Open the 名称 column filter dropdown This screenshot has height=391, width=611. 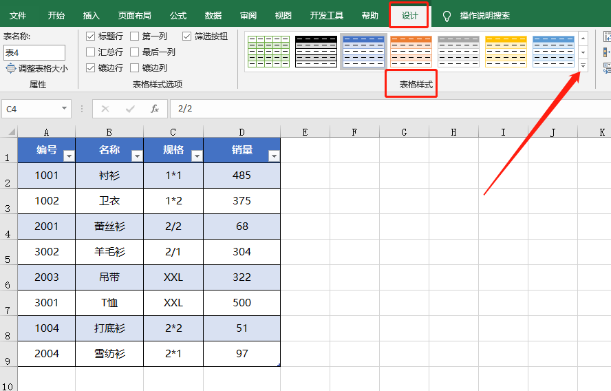137,156
